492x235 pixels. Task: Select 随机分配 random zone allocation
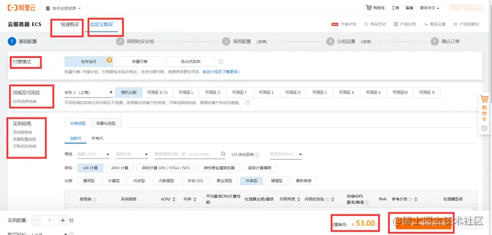[129, 93]
